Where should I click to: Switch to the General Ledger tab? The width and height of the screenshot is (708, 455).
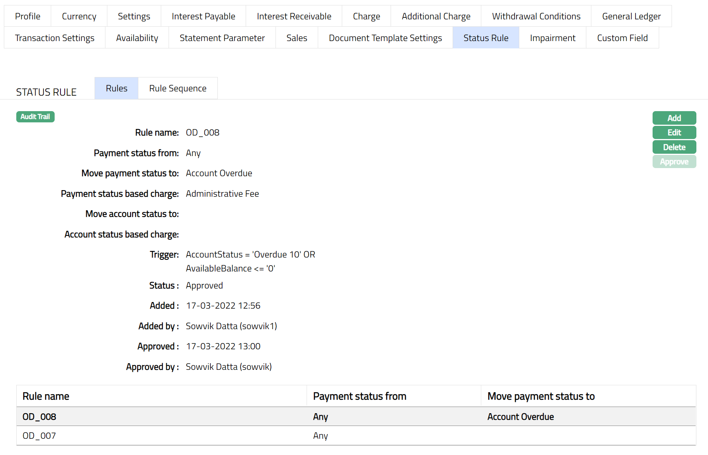tap(631, 16)
